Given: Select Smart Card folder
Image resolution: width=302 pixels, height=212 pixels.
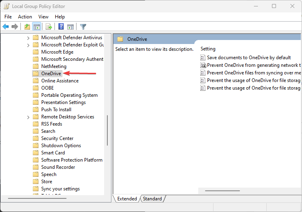Looking at the screenshot, I should [53, 153].
